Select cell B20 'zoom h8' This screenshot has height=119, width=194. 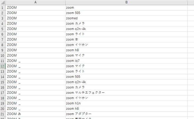pyautogui.click(x=126, y=109)
